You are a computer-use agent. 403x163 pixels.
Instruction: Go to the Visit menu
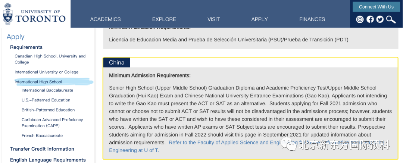tap(213, 19)
